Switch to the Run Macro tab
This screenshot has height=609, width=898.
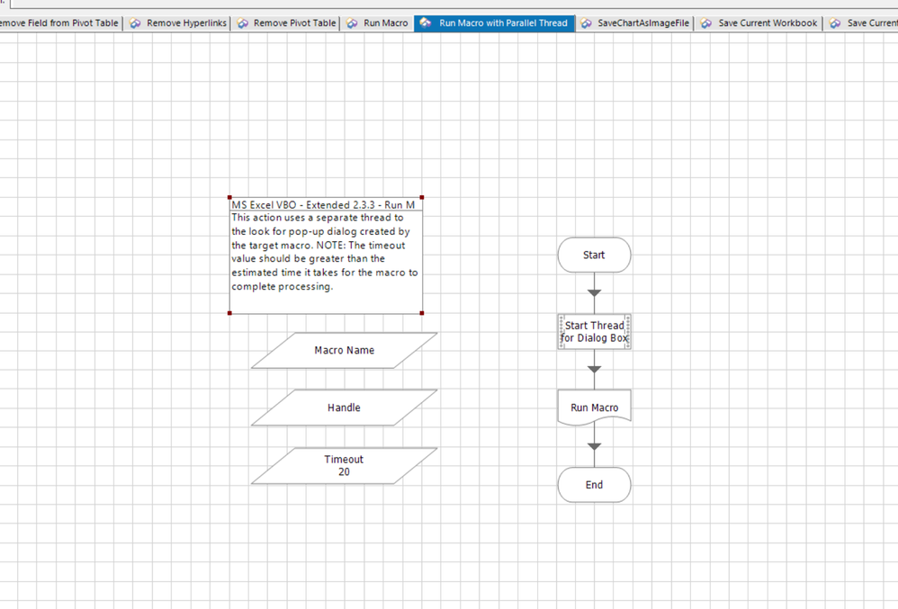tap(385, 23)
